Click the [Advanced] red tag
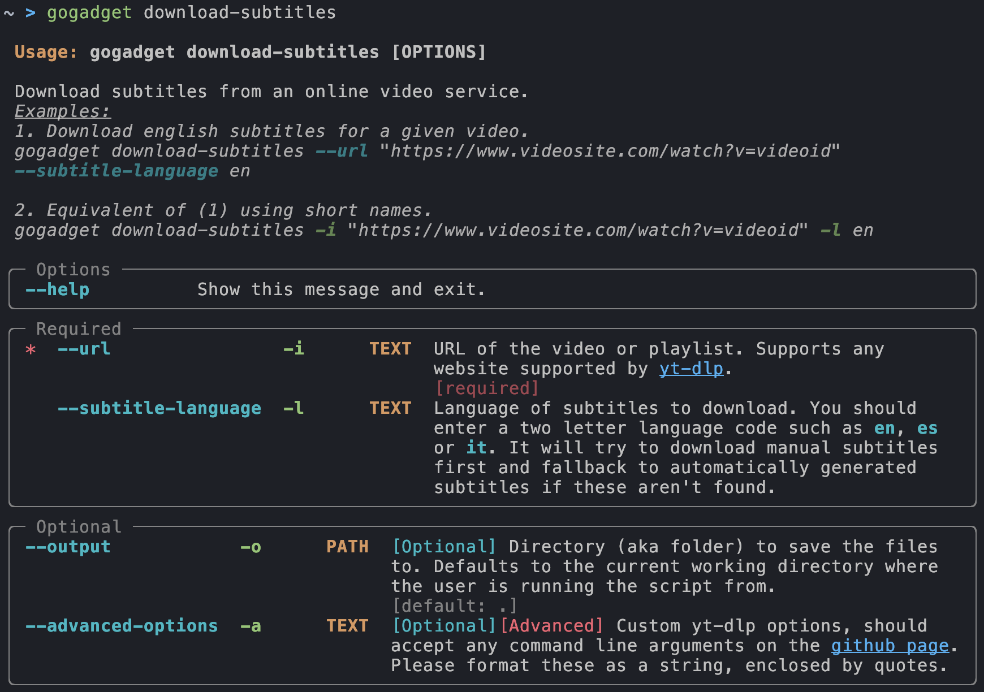Screen dimensions: 984x692 click(x=551, y=626)
